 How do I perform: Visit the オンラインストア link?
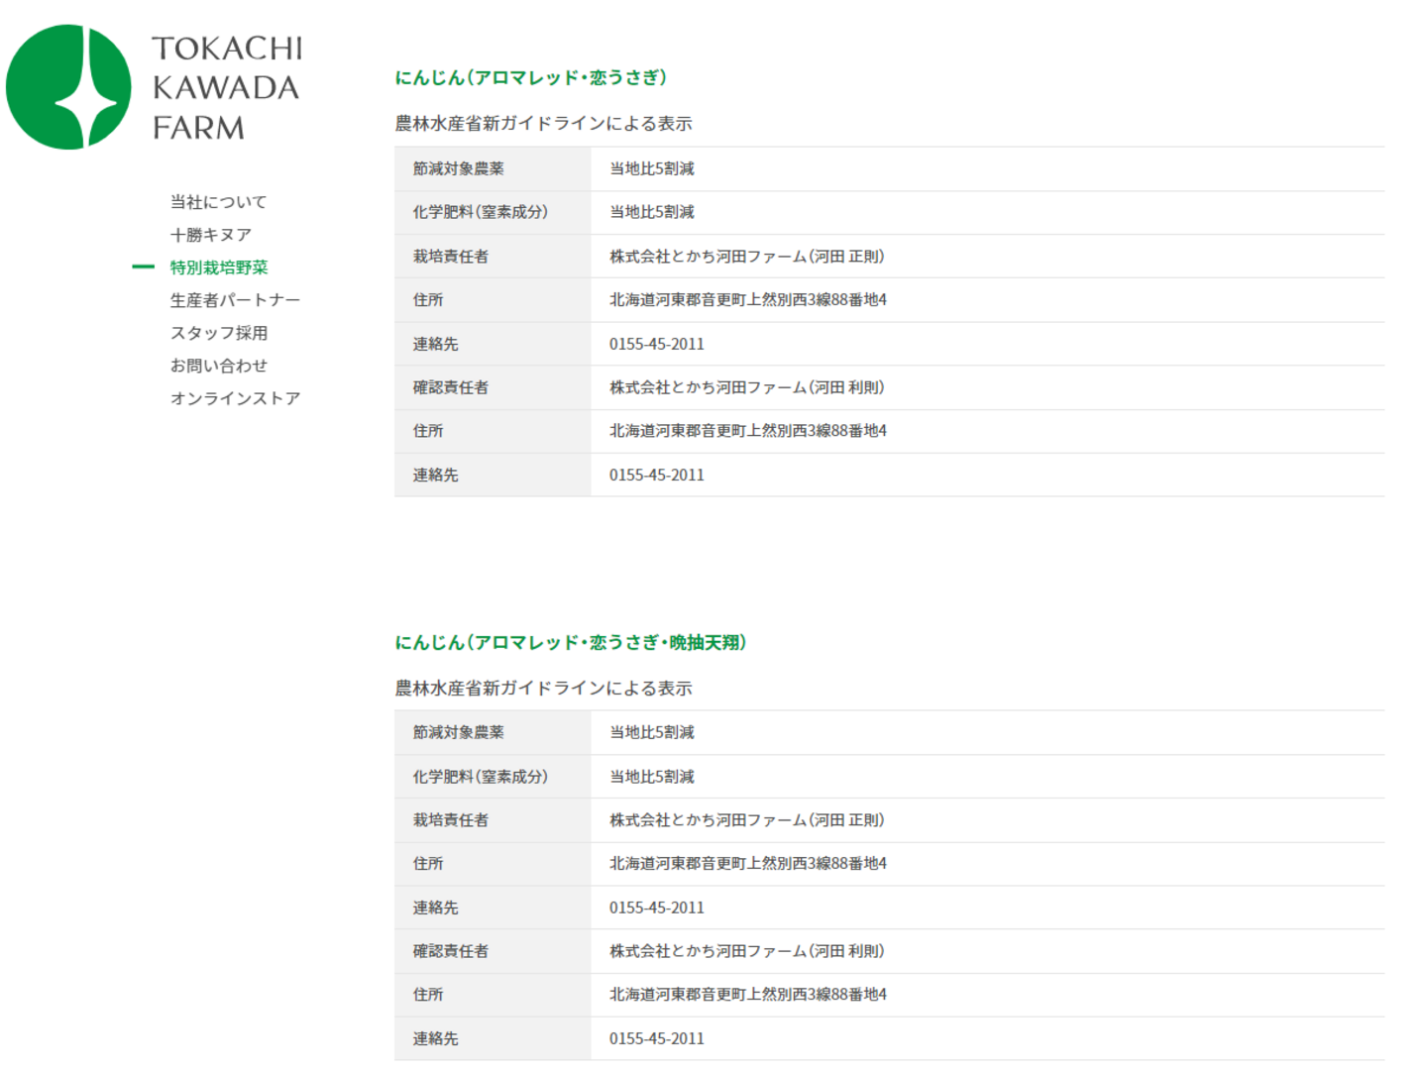tap(235, 398)
